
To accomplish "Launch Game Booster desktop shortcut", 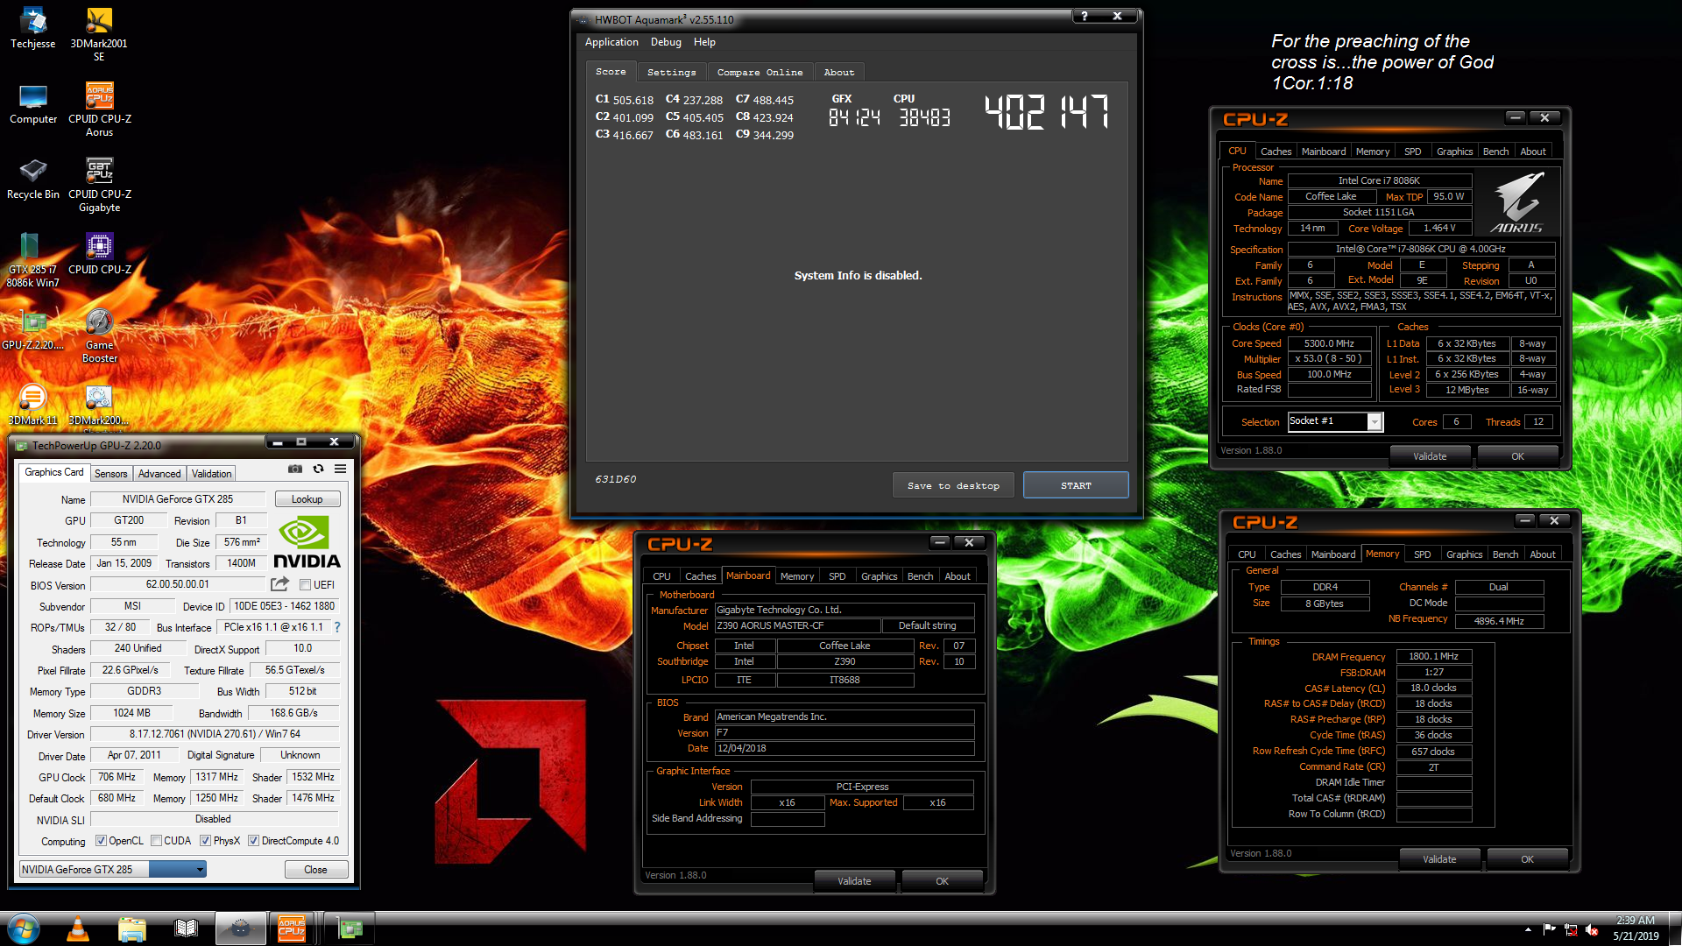I will [x=99, y=335].
